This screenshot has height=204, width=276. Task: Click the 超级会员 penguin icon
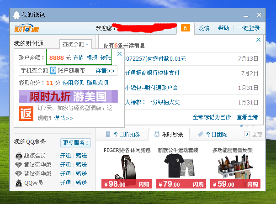[x=19, y=156]
